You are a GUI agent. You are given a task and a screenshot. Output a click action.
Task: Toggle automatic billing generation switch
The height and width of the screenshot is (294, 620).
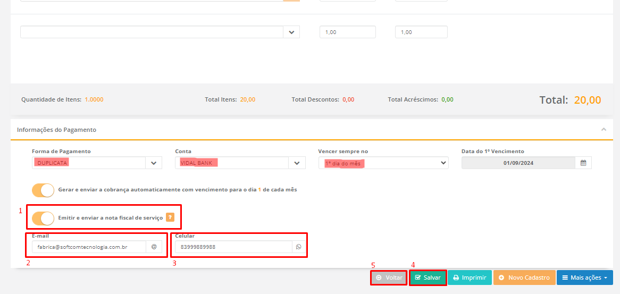[x=43, y=190]
